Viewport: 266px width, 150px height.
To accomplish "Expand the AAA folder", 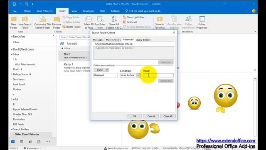I will tap(12, 99).
